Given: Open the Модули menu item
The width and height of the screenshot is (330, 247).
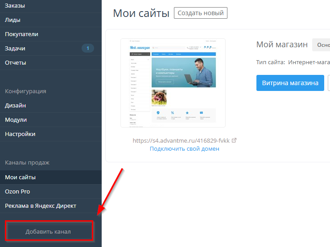Looking at the screenshot, I should pyautogui.click(x=16, y=120).
